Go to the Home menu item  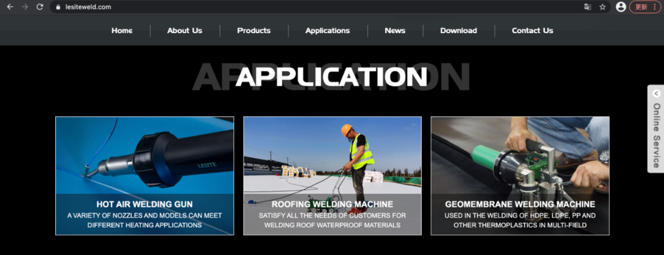click(122, 31)
